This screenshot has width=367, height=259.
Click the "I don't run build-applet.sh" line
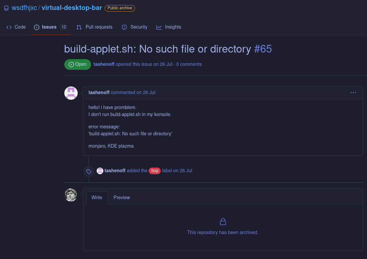(130, 114)
